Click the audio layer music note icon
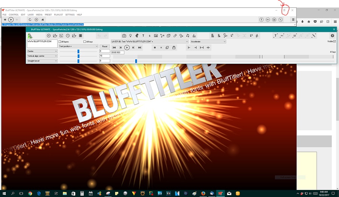This screenshot has height=197, width=339. click(188, 36)
